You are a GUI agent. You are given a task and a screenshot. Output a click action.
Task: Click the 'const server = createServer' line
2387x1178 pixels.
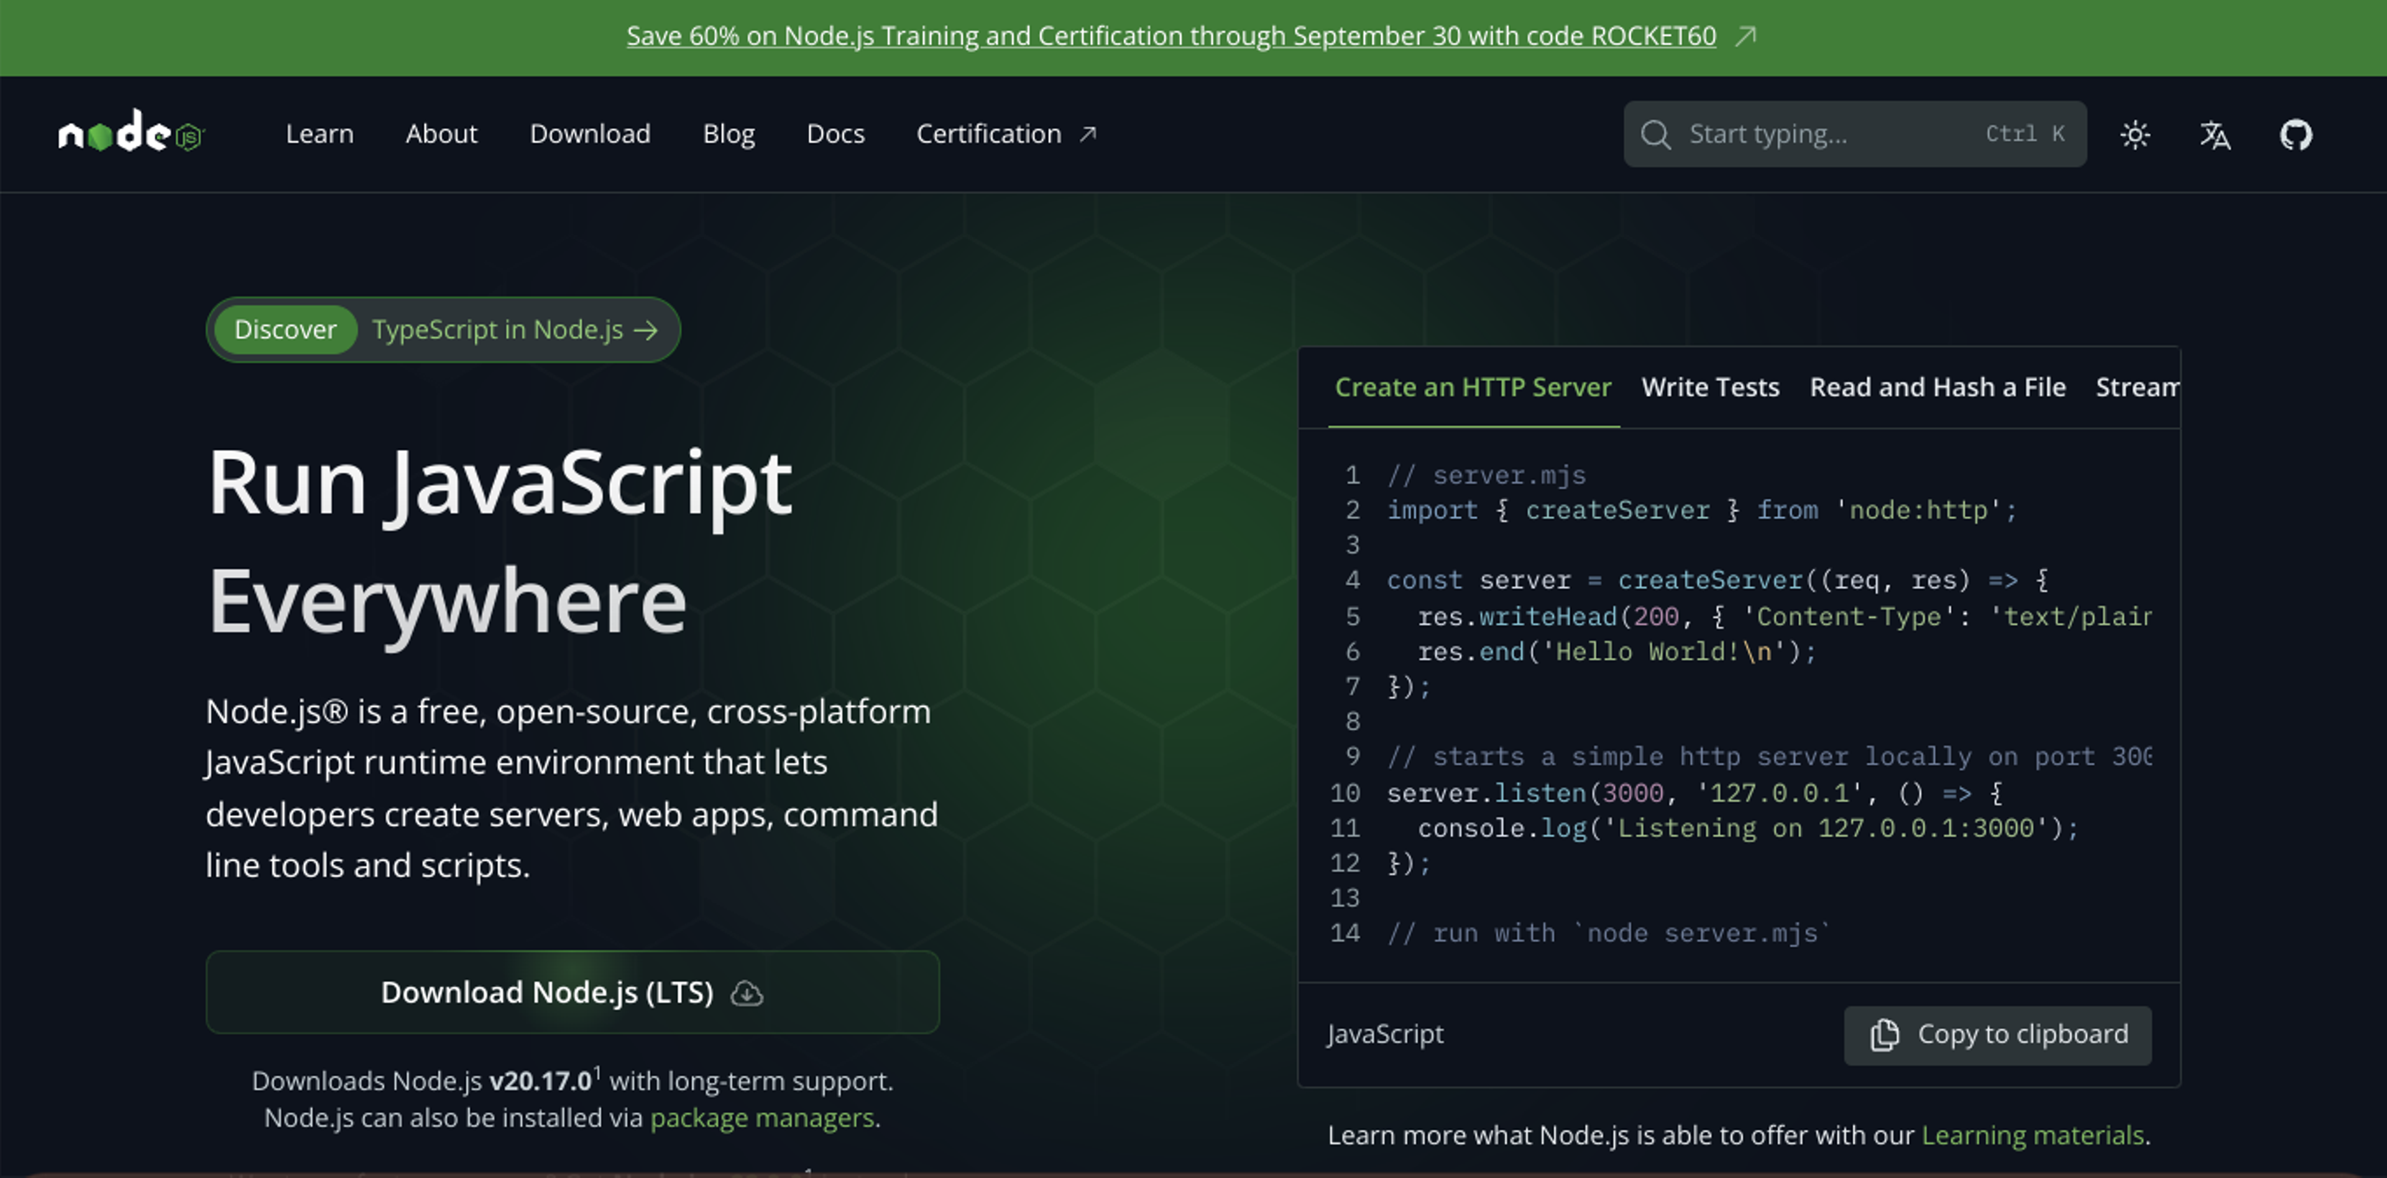click(x=1717, y=581)
